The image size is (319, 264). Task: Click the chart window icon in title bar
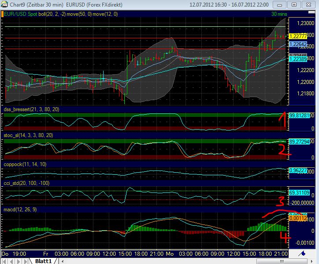4,4
